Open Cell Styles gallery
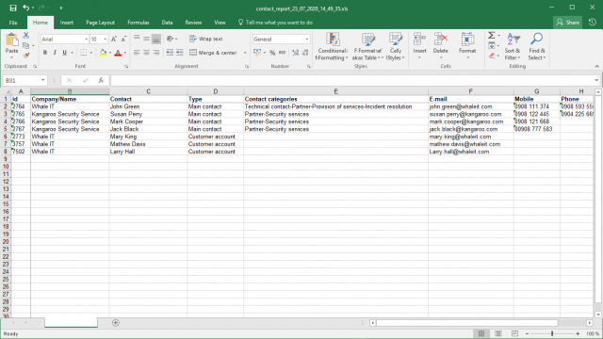Screen dimensions: 603x339 395,46
